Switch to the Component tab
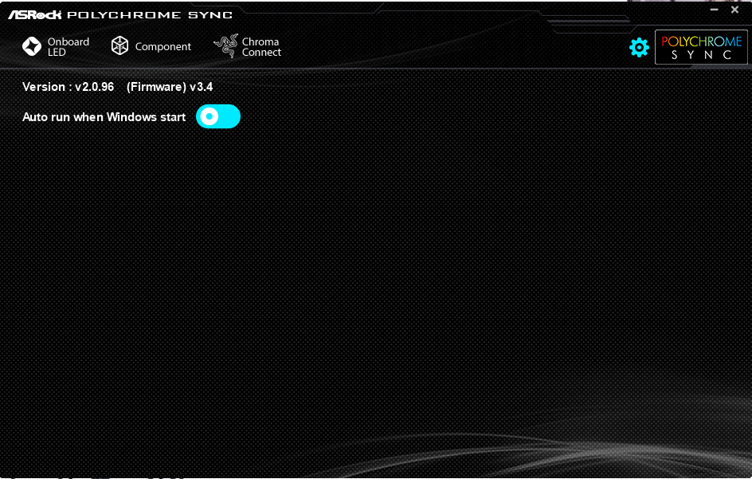 (151, 46)
